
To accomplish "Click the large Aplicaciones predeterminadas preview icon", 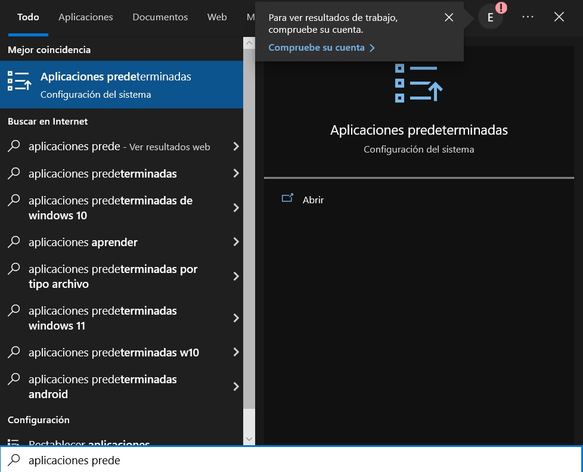I will click(418, 83).
